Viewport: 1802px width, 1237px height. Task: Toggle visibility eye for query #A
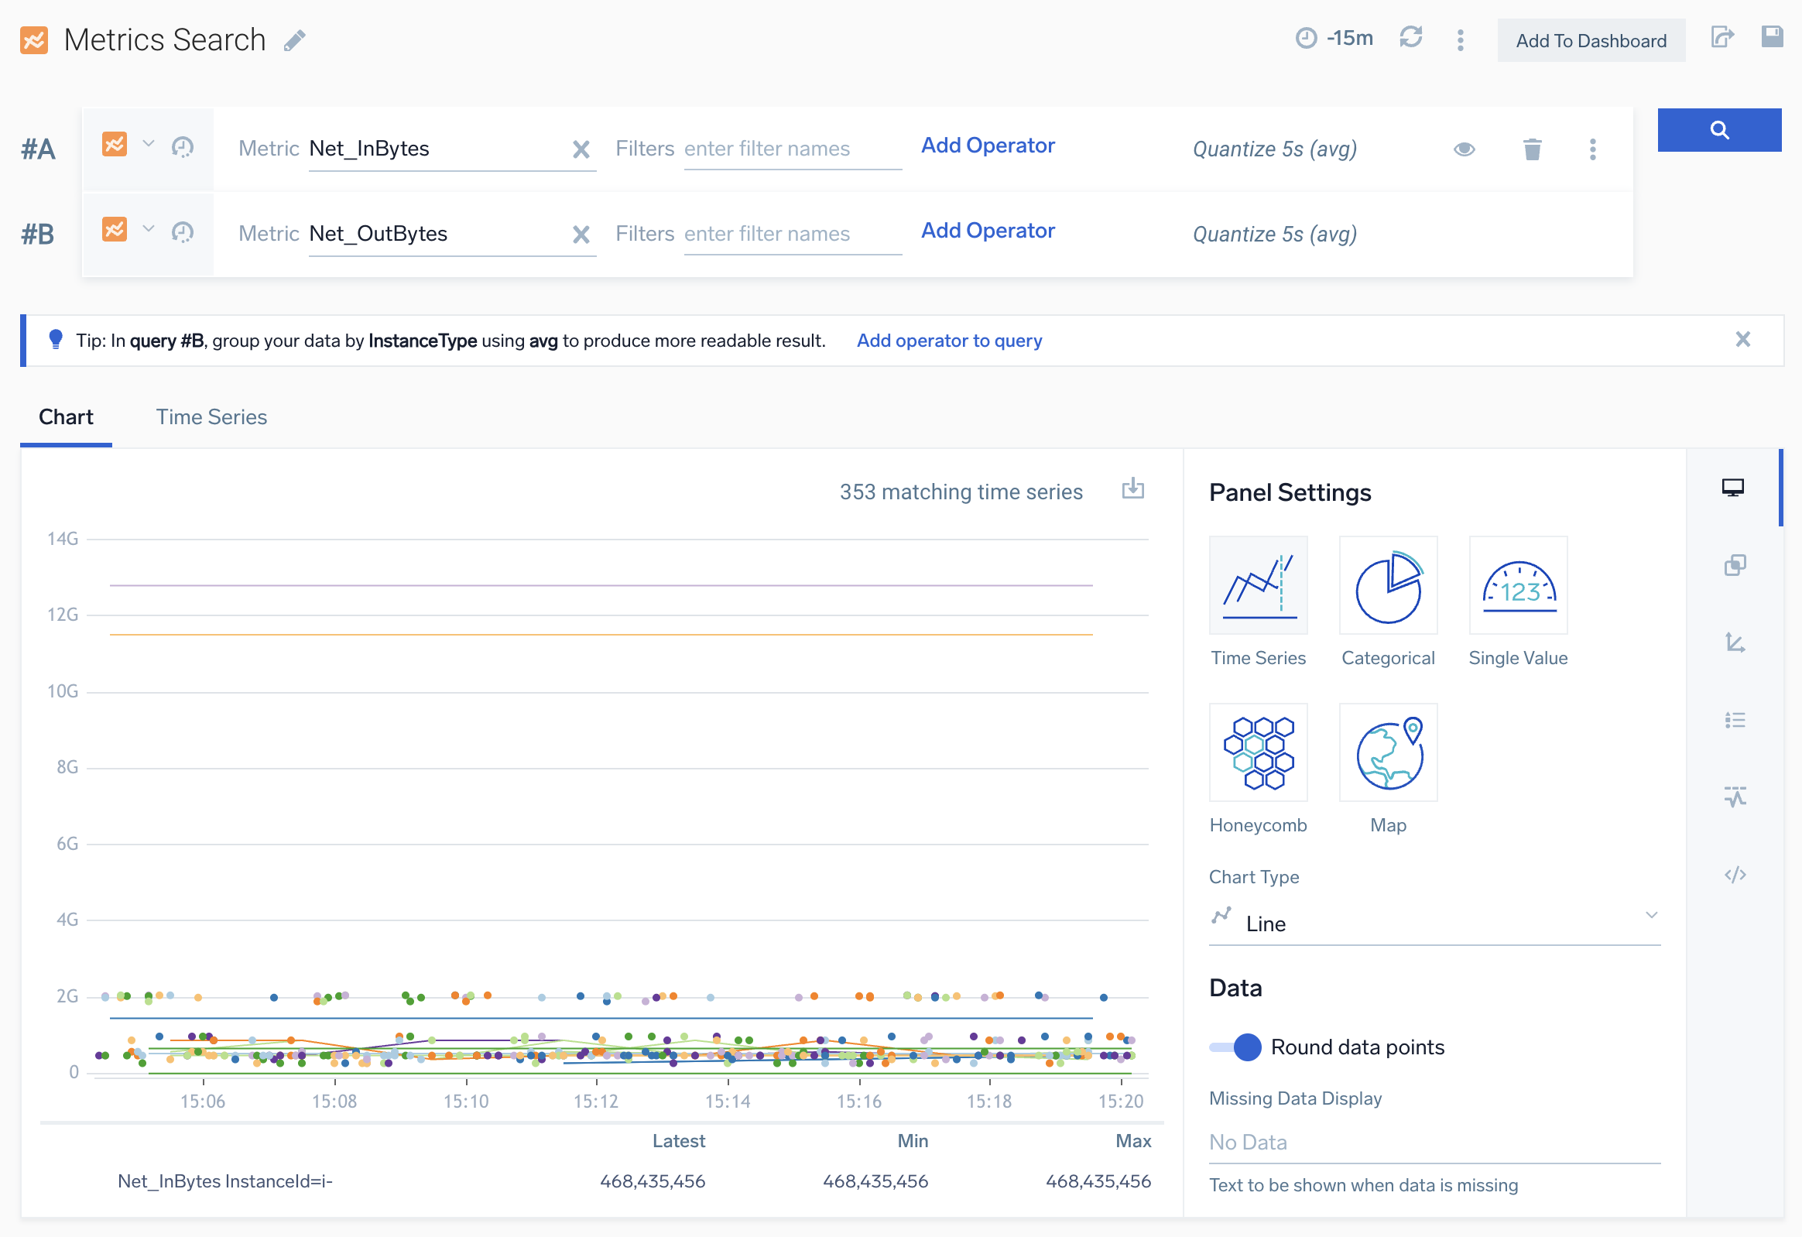click(x=1463, y=149)
